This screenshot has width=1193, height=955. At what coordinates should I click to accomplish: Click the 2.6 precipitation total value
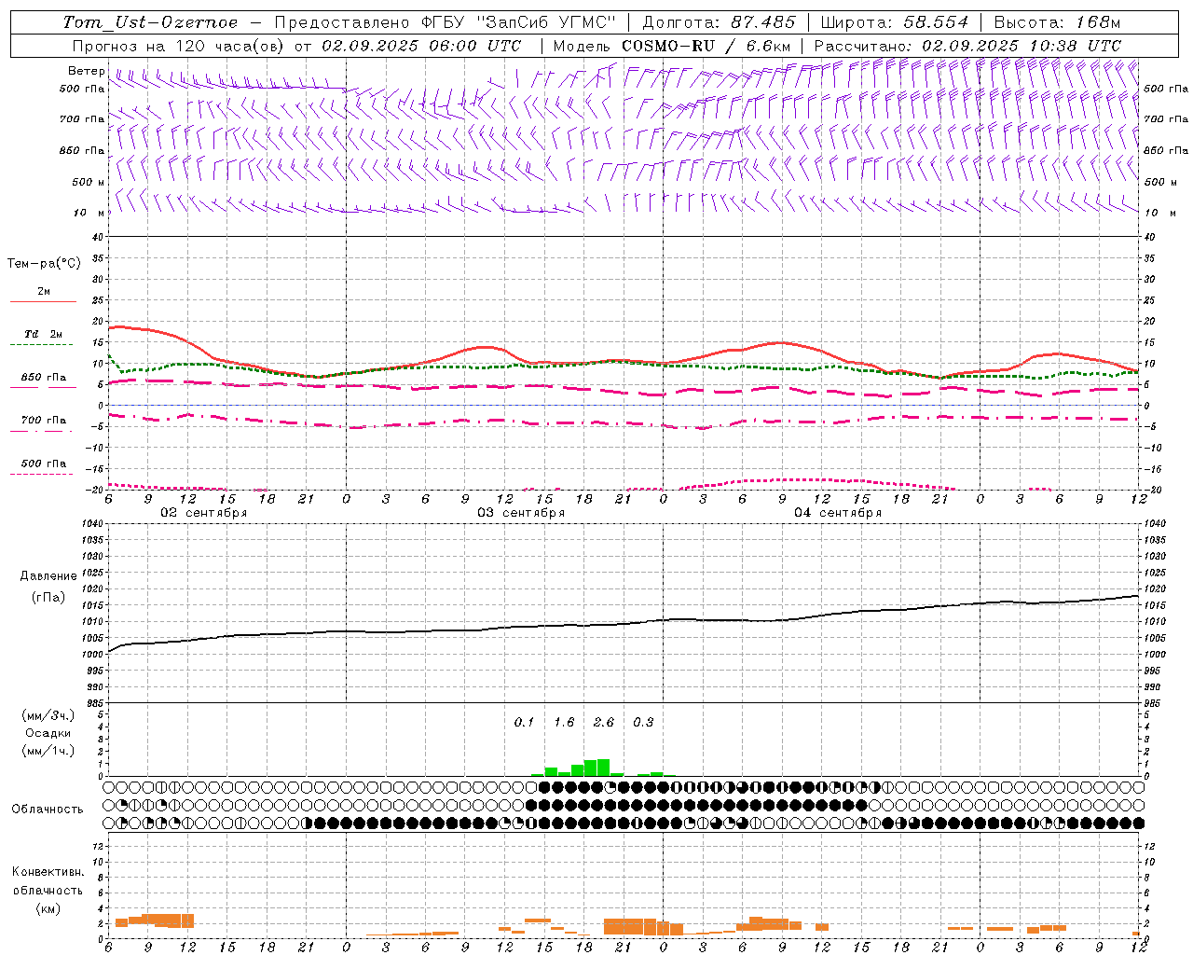point(604,722)
